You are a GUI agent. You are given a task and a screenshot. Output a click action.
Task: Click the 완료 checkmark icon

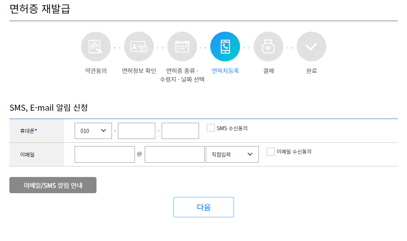[x=311, y=46]
